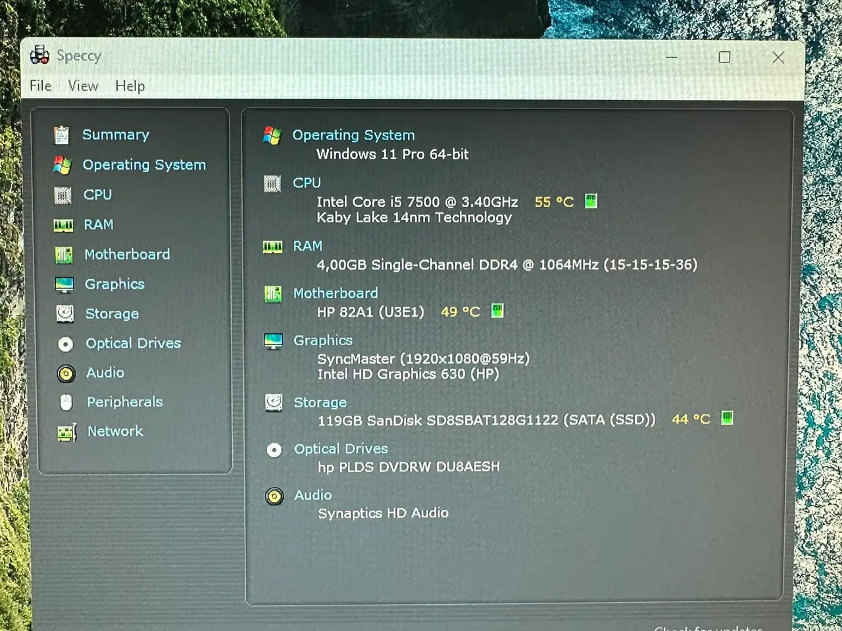This screenshot has width=842, height=631.
Task: Click the Storage drive icon in summary pane
Action: (274, 402)
